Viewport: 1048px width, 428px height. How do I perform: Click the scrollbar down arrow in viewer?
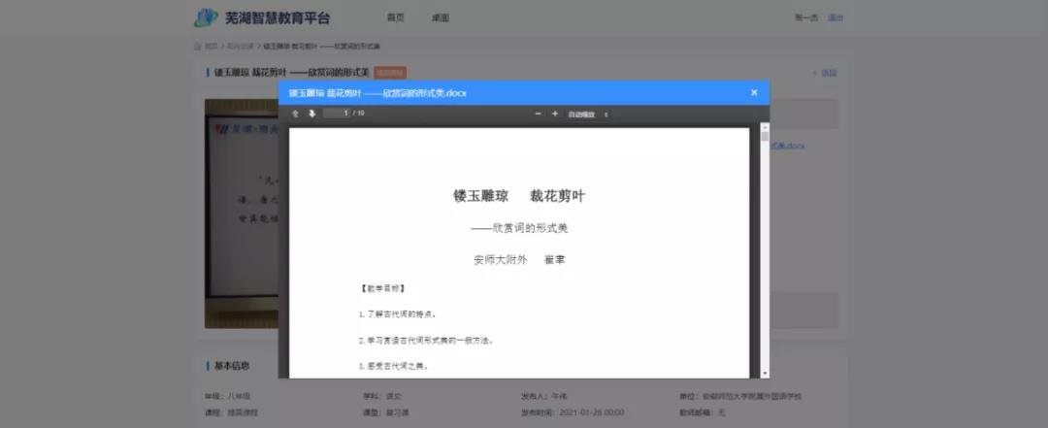[765, 373]
